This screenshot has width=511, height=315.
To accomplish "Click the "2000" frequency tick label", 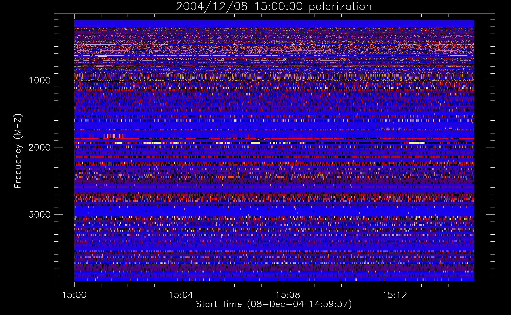I will tap(39, 147).
